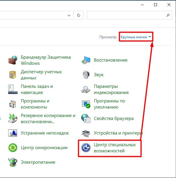Open Брандмауэр Защитника Windows link

pyautogui.click(x=46, y=60)
